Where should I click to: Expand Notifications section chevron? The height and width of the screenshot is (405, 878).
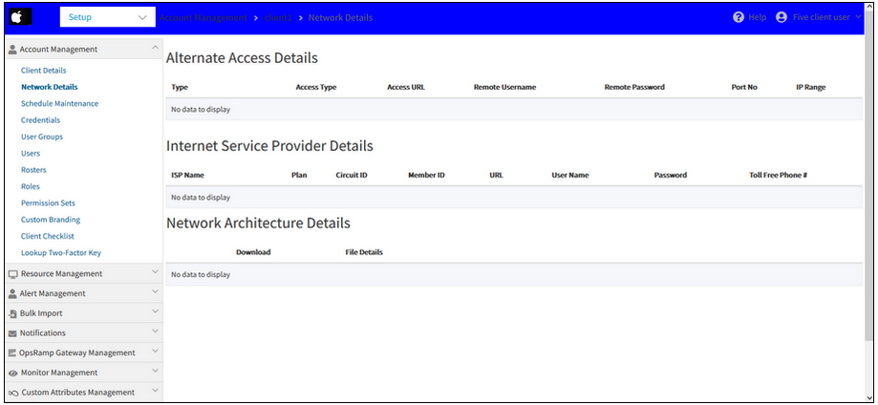click(155, 331)
